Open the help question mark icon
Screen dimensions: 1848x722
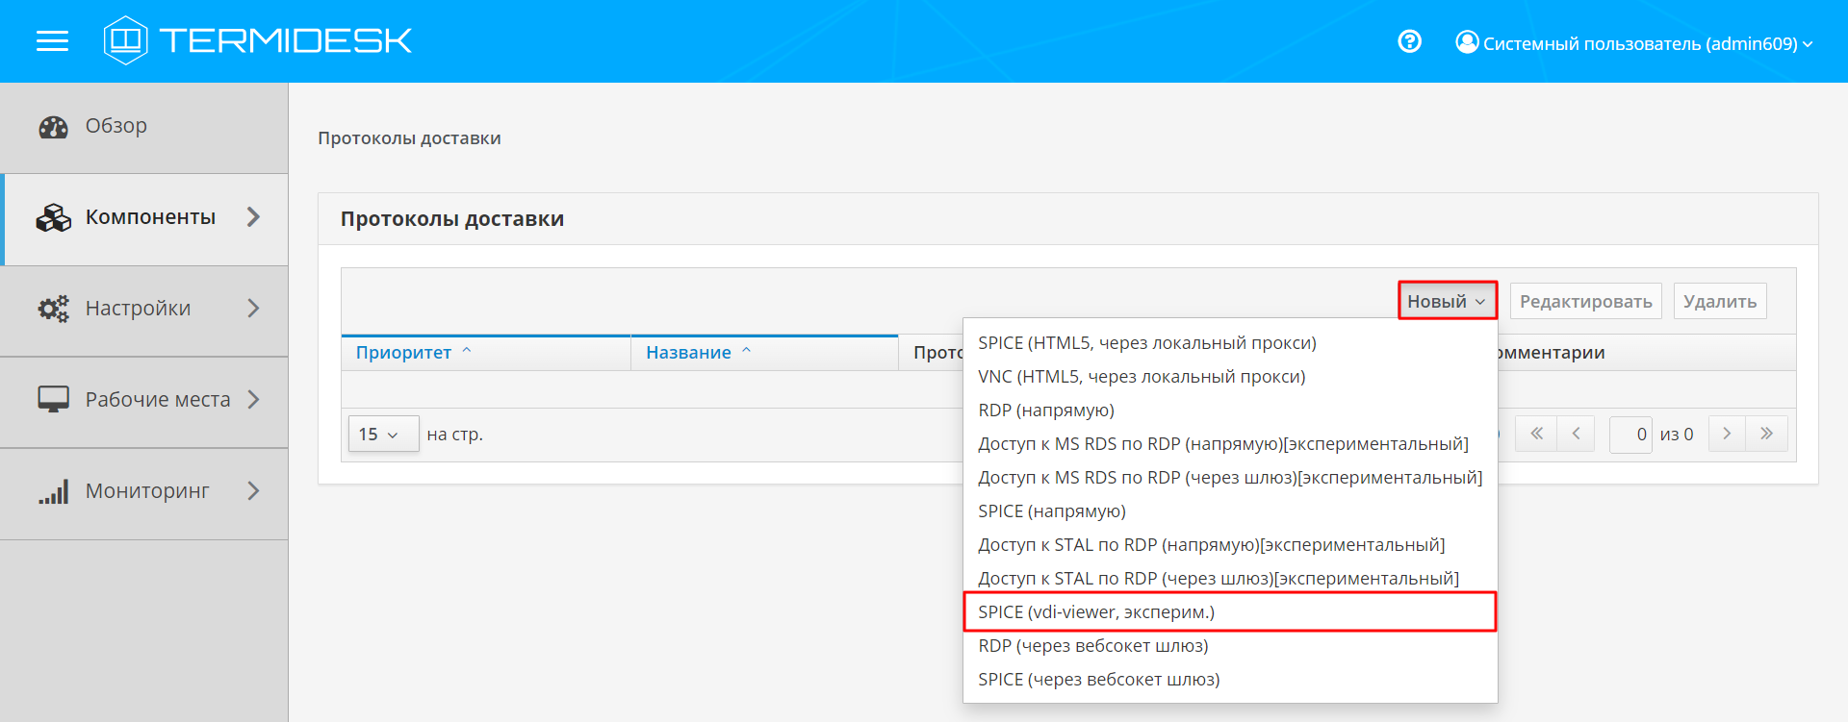(1409, 41)
